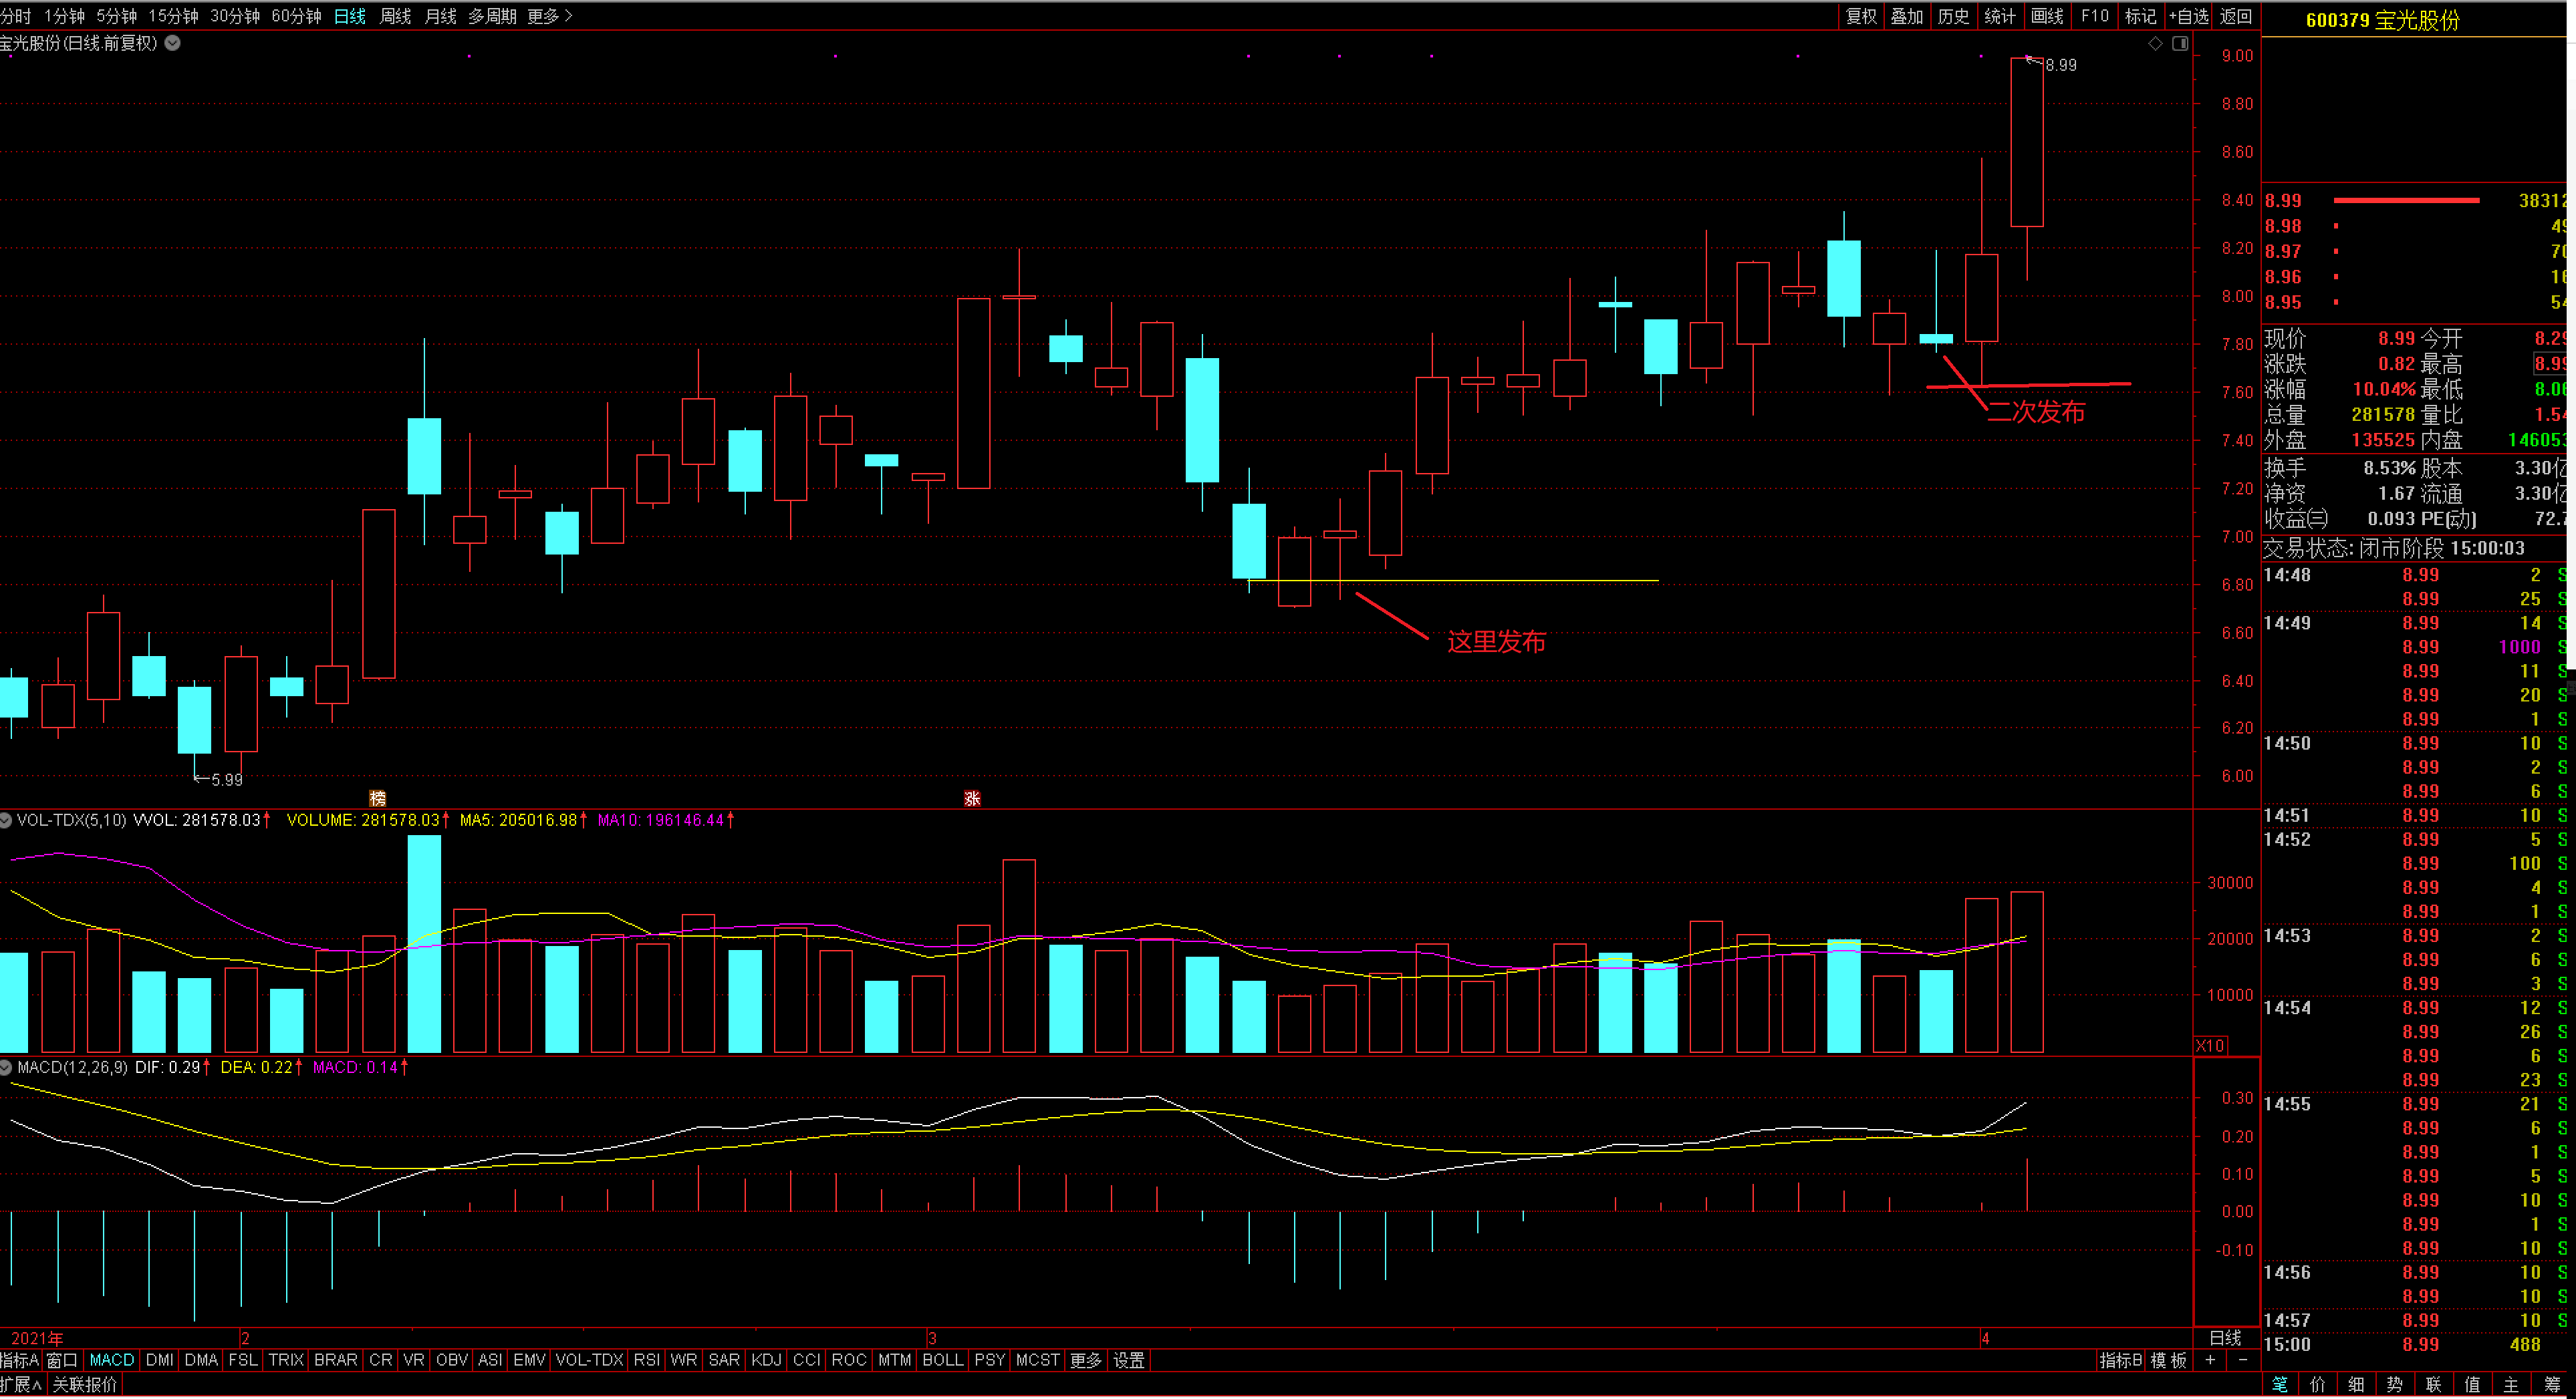Open the 窗口 window menu
The image size is (2576, 1399).
62,1361
